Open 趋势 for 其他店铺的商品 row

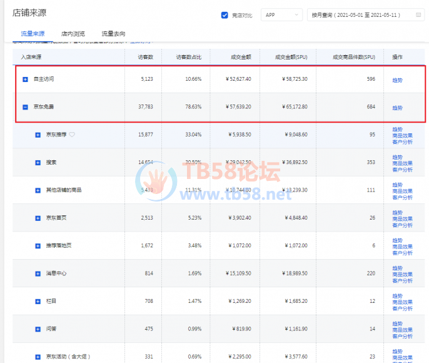coord(397,185)
